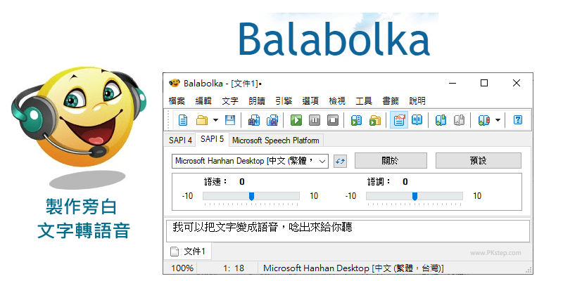Open the 文字 menu
This screenshot has height=281, width=563.
tap(230, 101)
